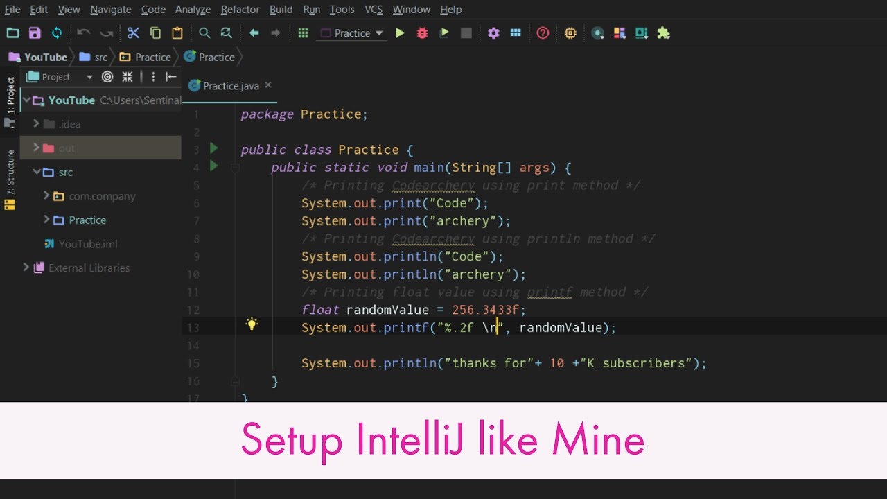
Task: Click the Save All toolbar icon
Action: click(x=35, y=33)
